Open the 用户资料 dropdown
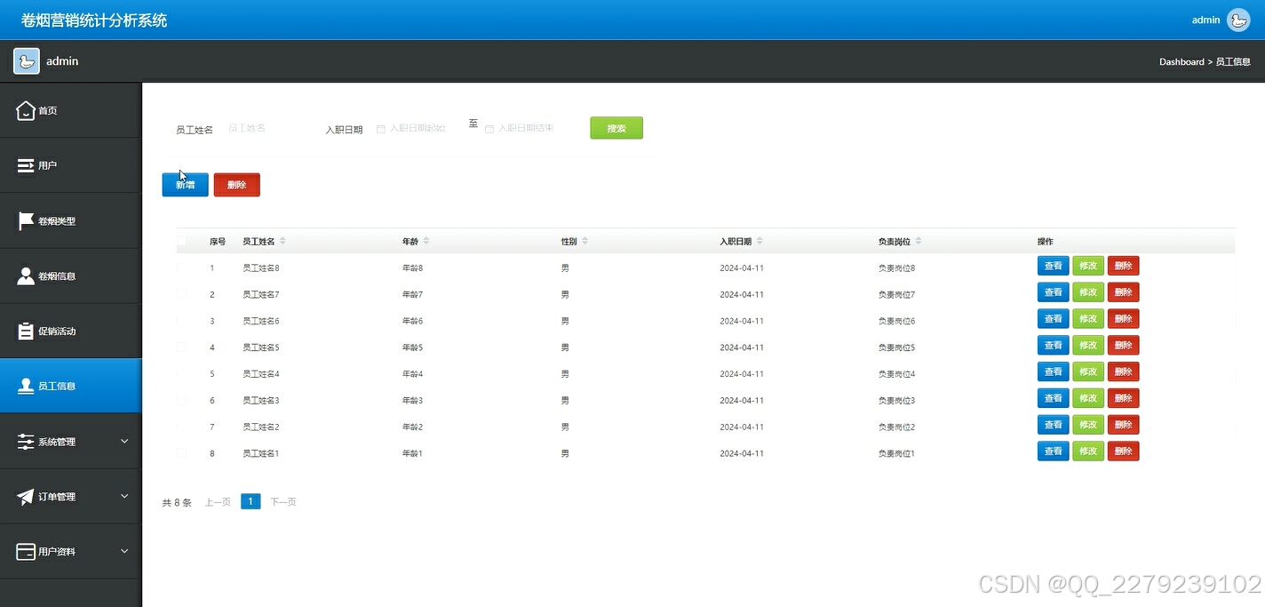The height and width of the screenshot is (607, 1265). 71,550
